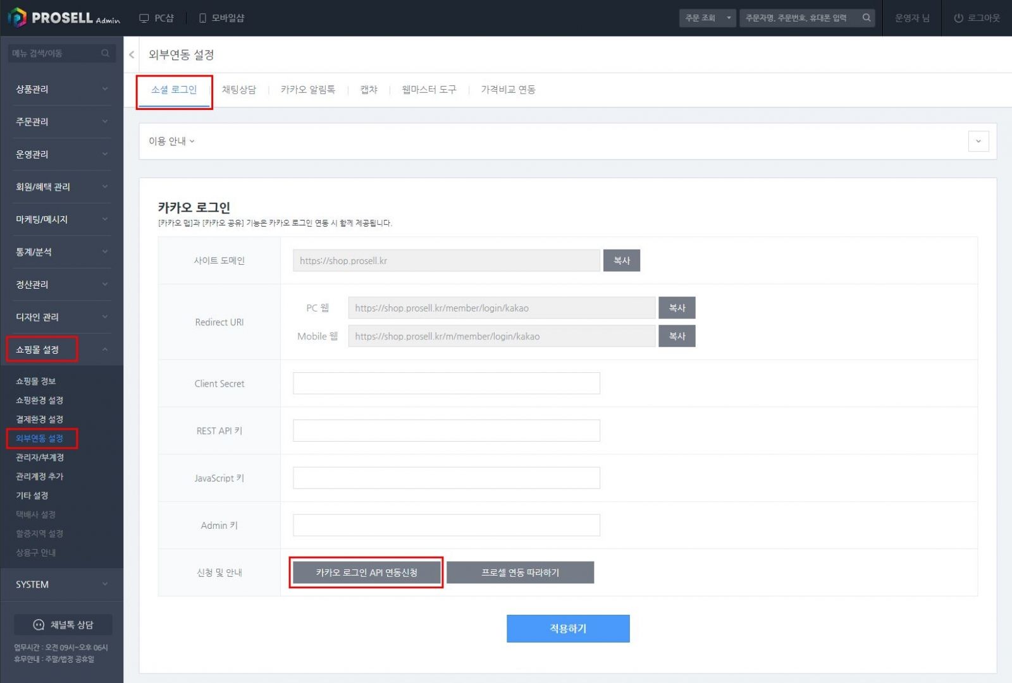Image resolution: width=1012 pixels, height=683 pixels.
Task: Click 카카오 로그인 API 연동신청 button
Action: click(366, 572)
